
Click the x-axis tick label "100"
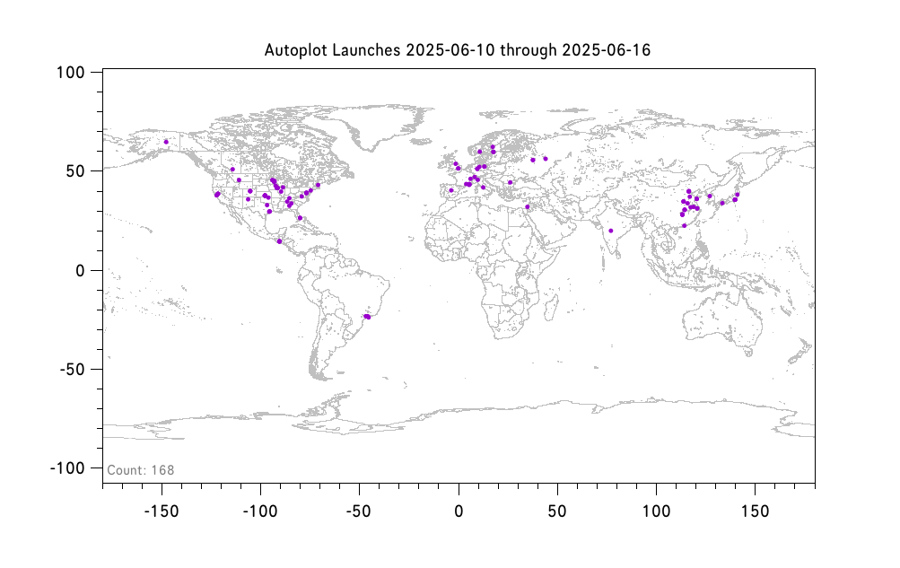click(x=656, y=511)
